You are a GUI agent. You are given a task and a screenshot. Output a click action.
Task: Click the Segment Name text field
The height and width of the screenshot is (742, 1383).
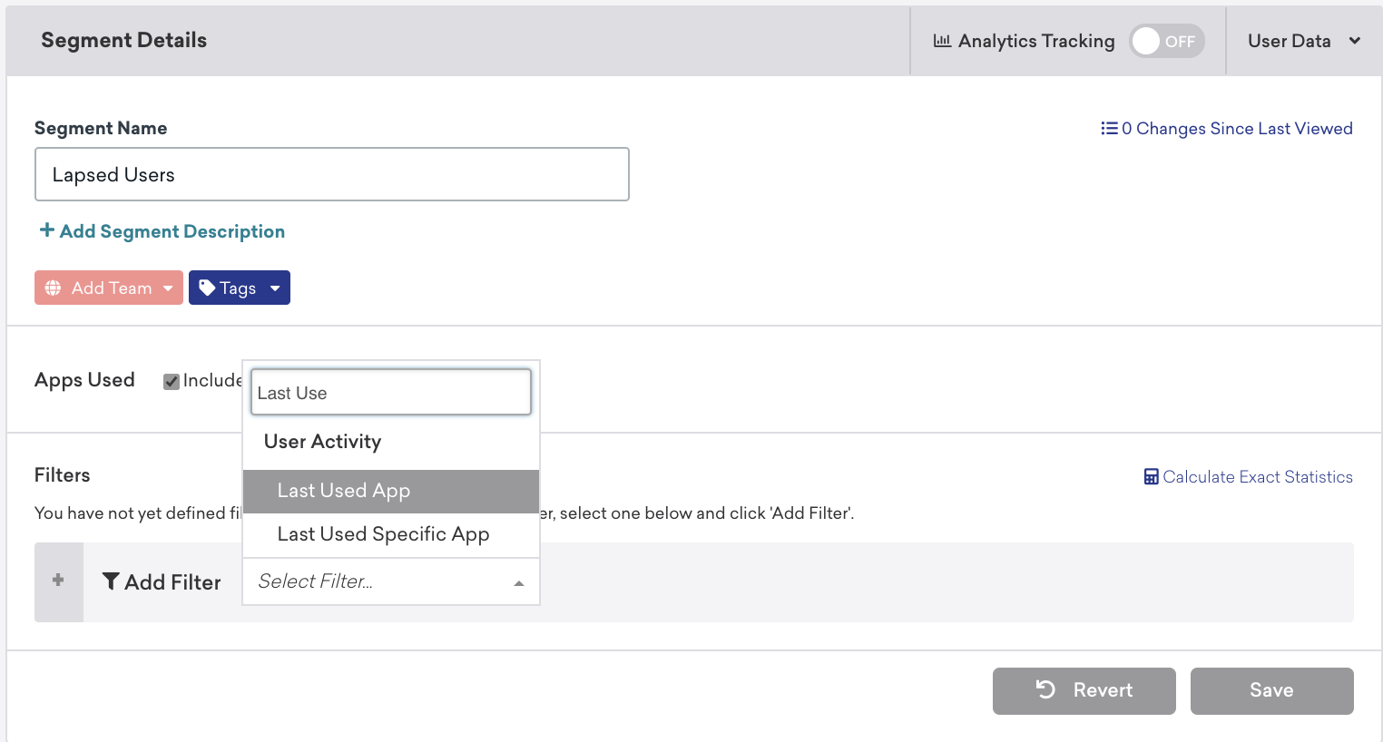pyautogui.click(x=331, y=174)
